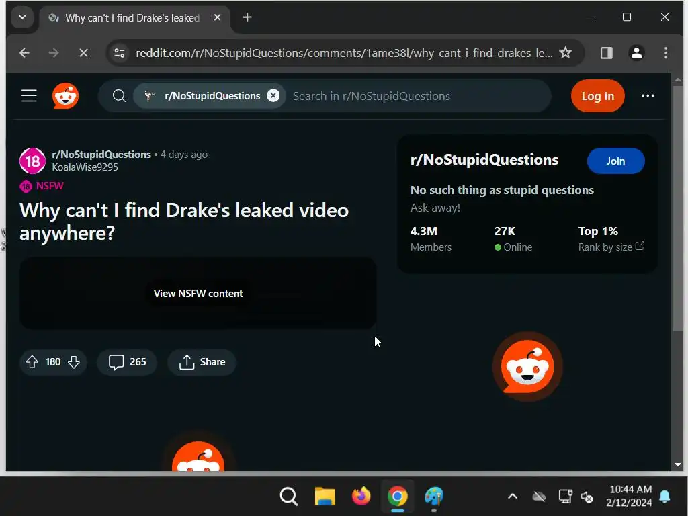
Task: Go to Reddit home via Snoo logo
Action: 65,95
